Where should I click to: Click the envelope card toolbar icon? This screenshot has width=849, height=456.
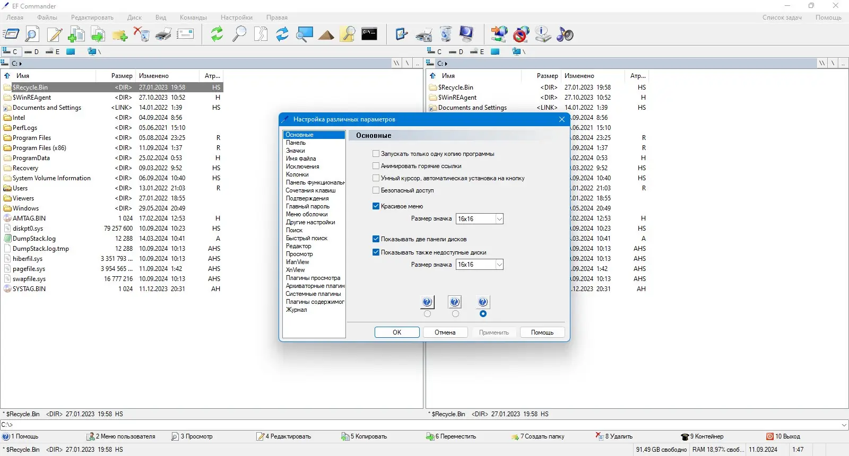pos(185,34)
